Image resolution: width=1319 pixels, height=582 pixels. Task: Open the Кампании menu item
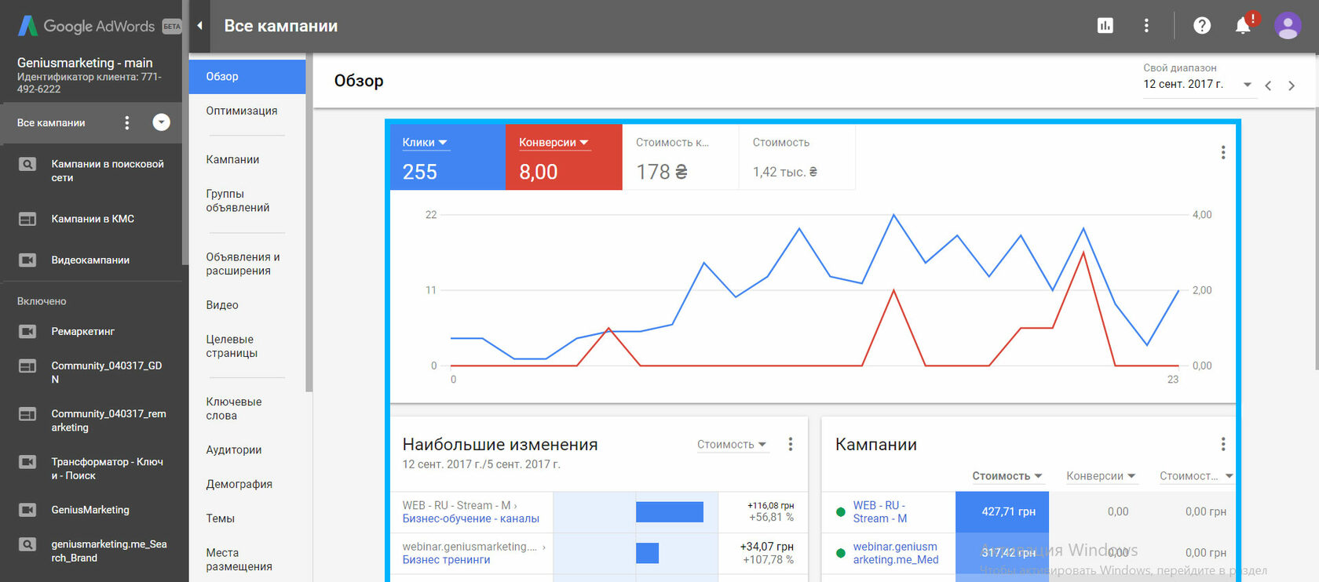[x=232, y=159]
